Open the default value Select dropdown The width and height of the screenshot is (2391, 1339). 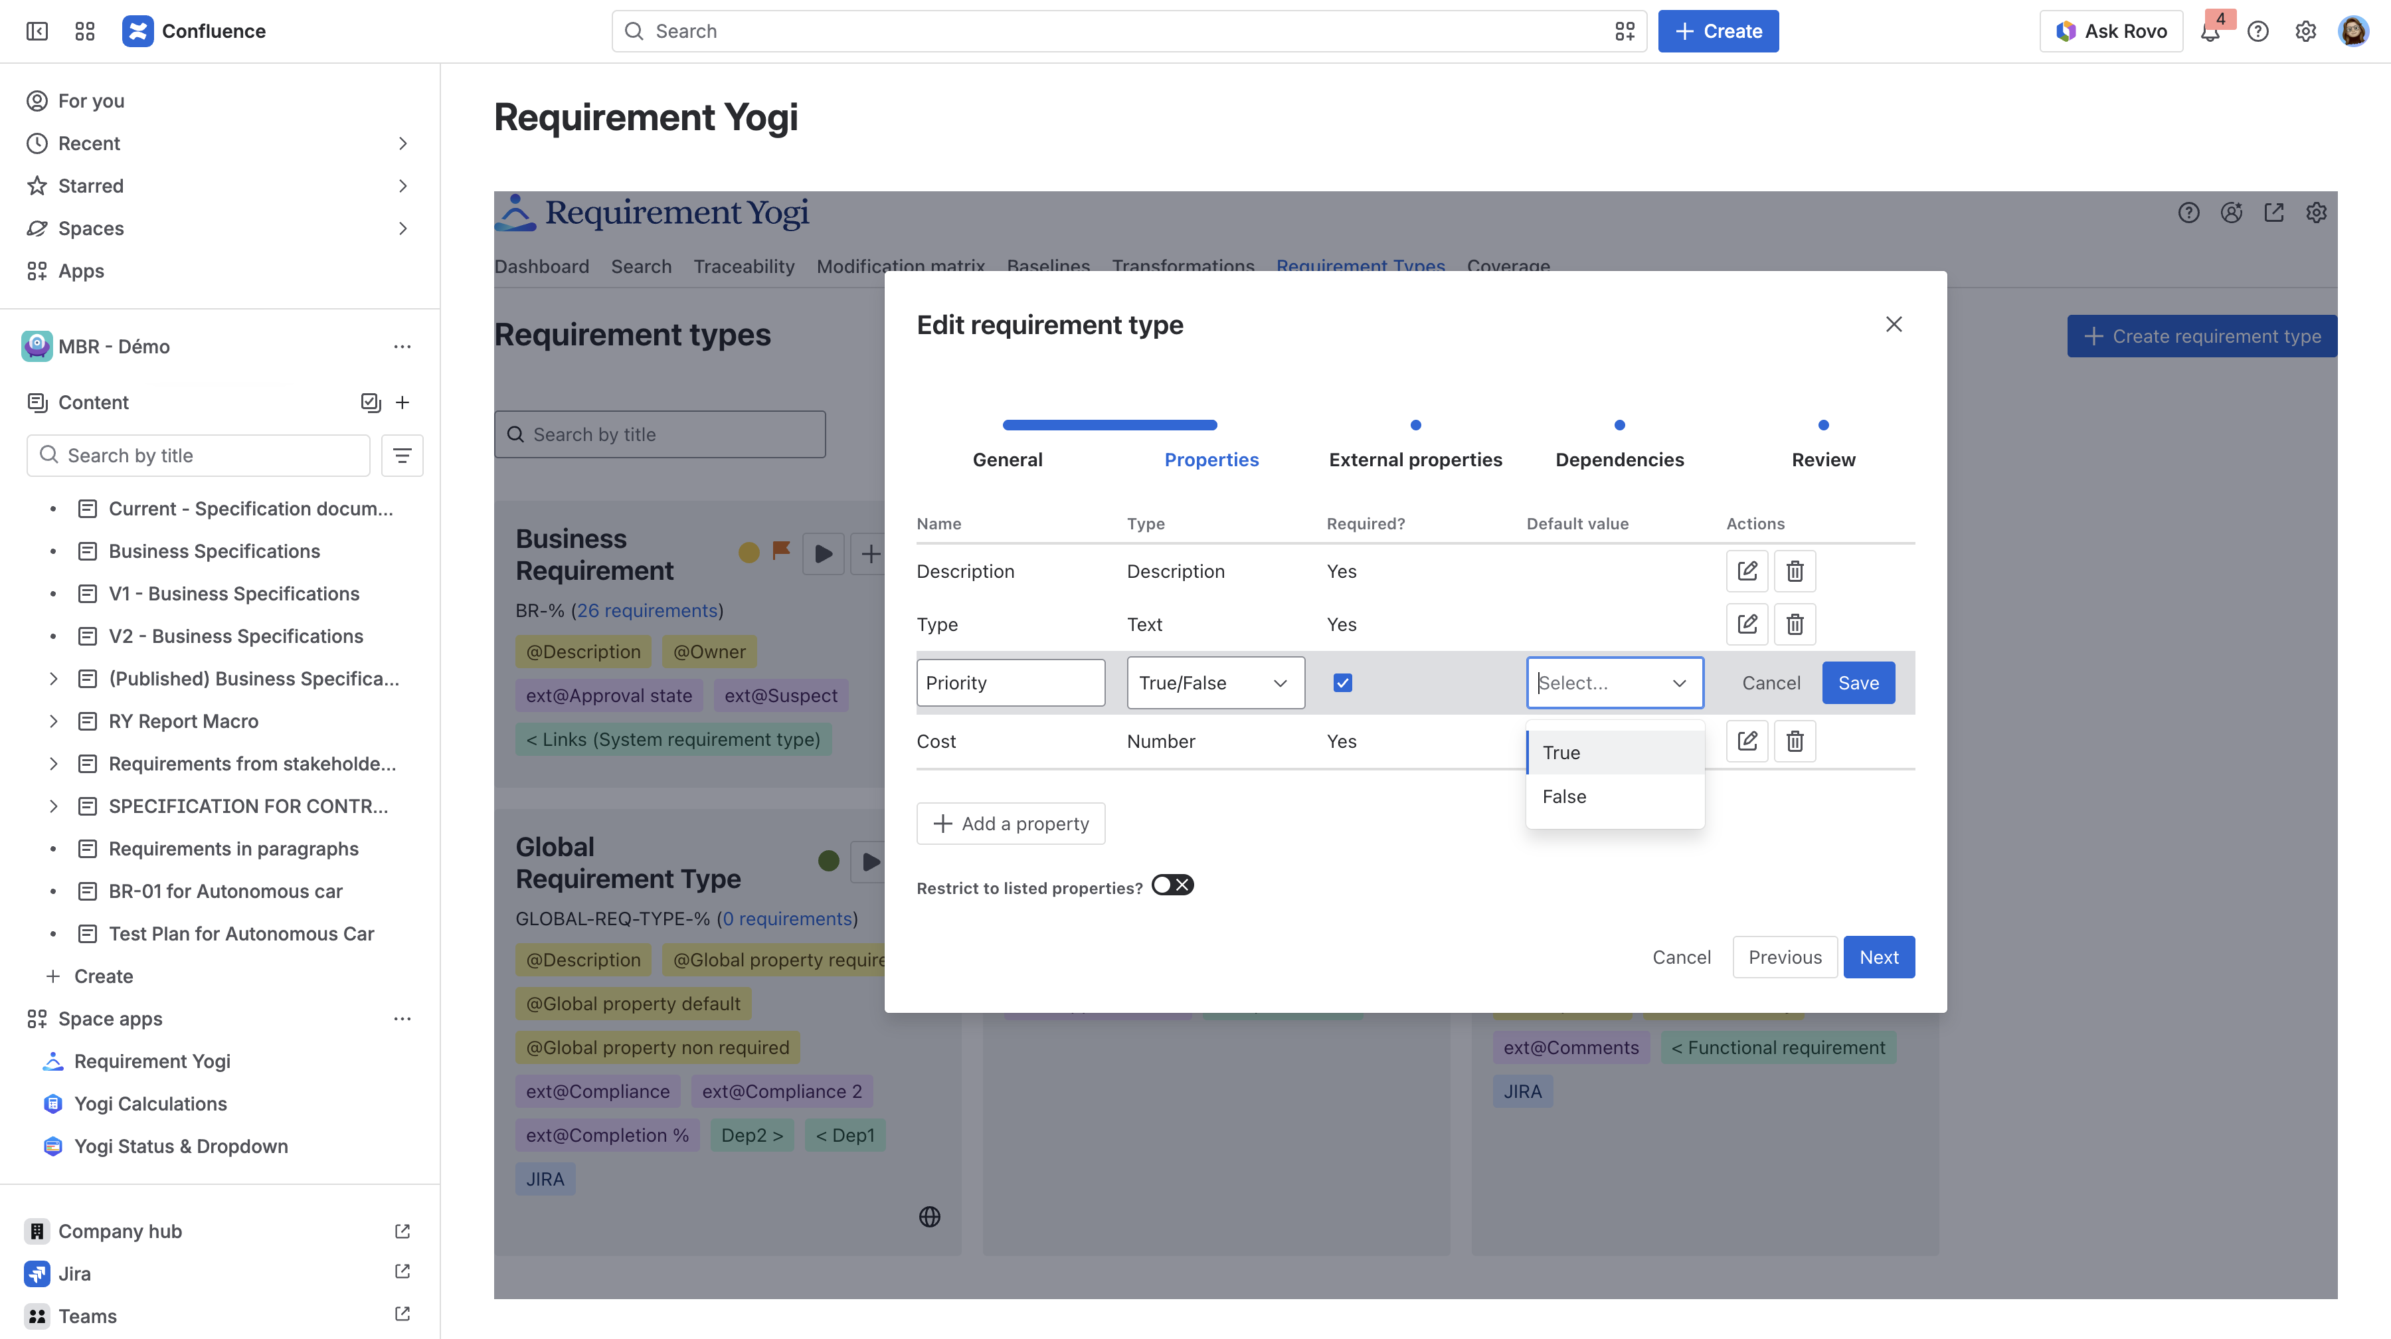1615,683
